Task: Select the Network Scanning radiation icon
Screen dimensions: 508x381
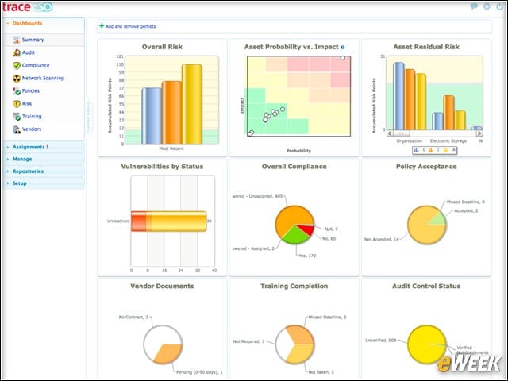Action: click(x=17, y=78)
